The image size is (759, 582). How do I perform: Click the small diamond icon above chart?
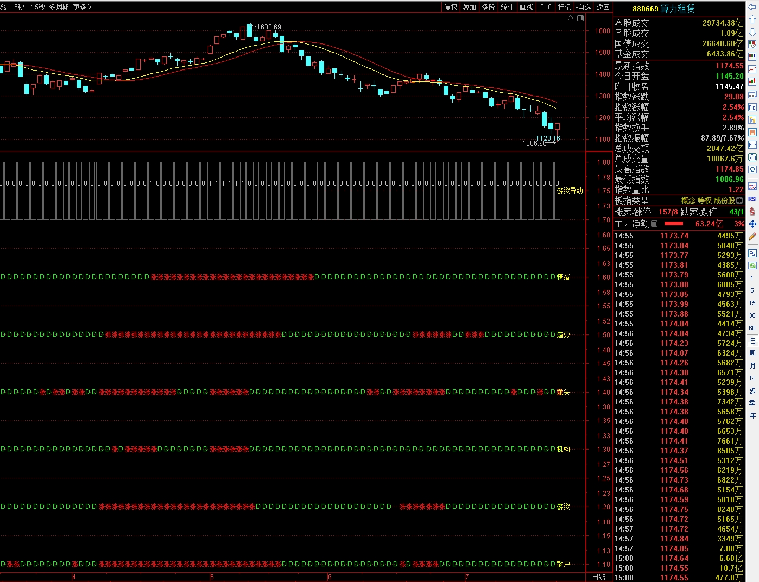(x=571, y=18)
